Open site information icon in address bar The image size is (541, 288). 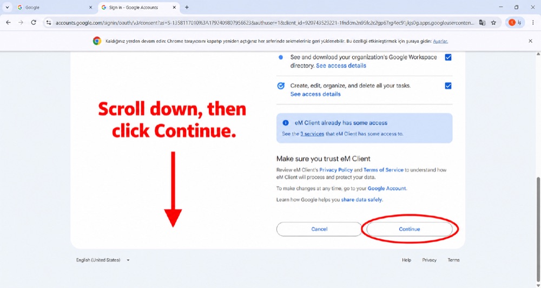click(x=49, y=22)
